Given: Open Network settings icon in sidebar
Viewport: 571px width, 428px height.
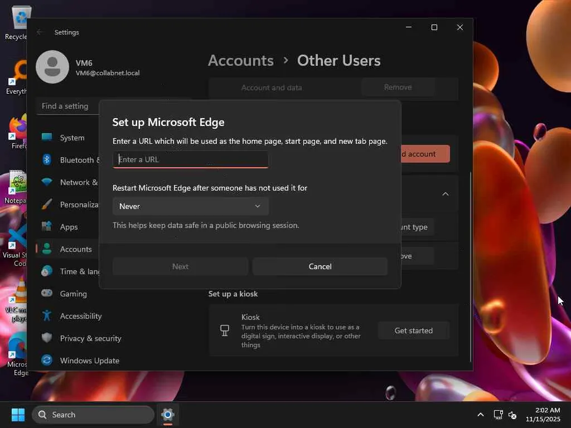Looking at the screenshot, I should [x=47, y=182].
